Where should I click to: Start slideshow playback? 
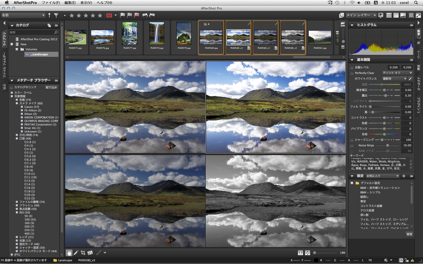point(381,15)
